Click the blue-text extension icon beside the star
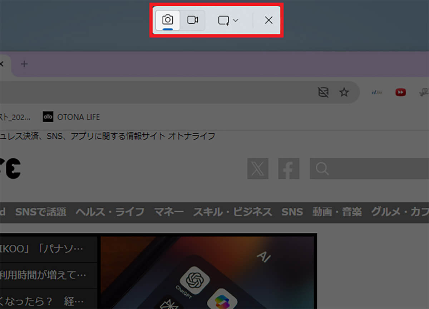429x309 pixels. [377, 92]
